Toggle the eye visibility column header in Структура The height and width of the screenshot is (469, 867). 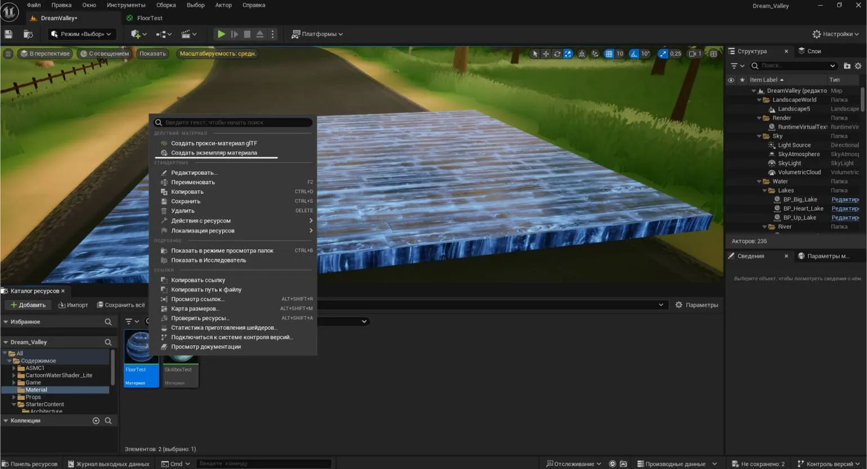point(731,80)
